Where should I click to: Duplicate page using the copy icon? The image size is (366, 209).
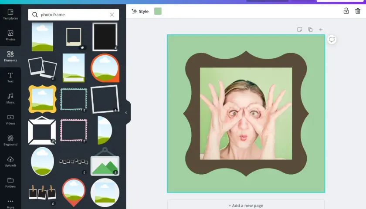tap(310, 30)
